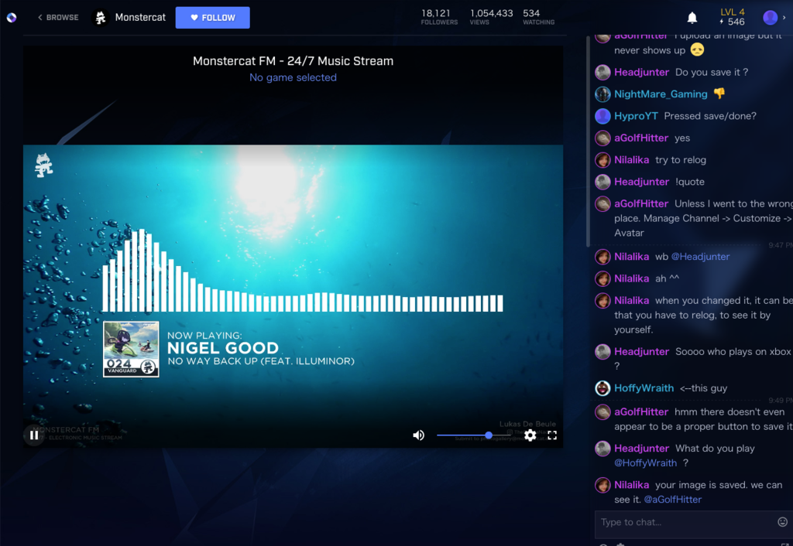This screenshot has width=793, height=546.
Task: Pause the stream playback
Action: pyautogui.click(x=34, y=435)
